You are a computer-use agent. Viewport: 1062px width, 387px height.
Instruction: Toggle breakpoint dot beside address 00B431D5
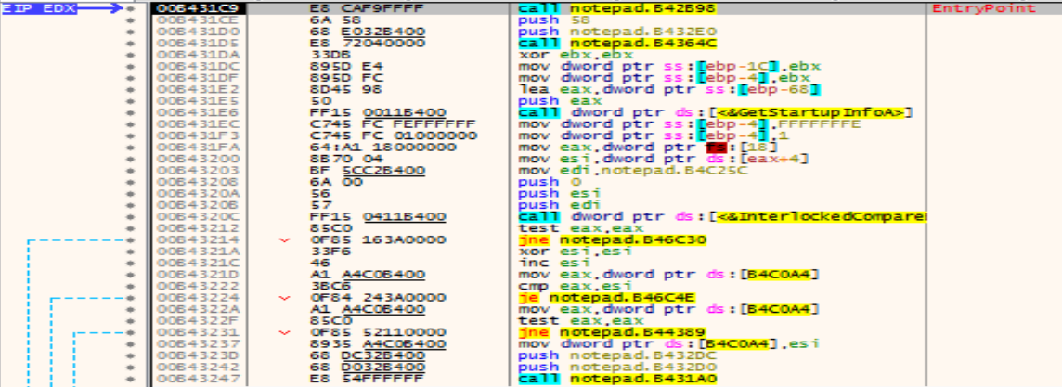(131, 44)
